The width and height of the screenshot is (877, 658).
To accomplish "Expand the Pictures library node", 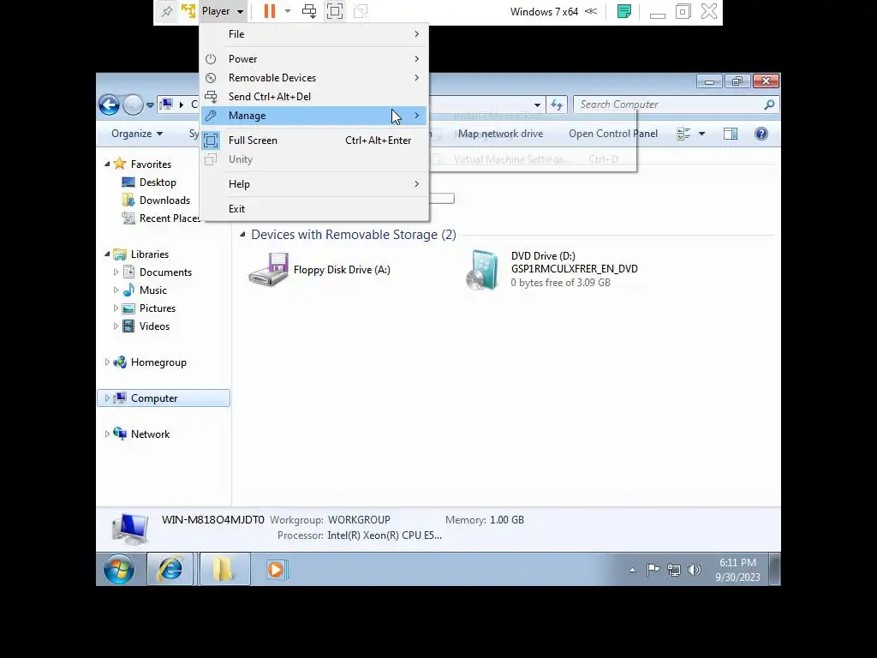I will (116, 308).
